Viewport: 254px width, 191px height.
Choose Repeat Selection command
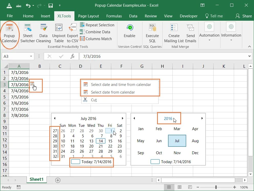point(97,25)
